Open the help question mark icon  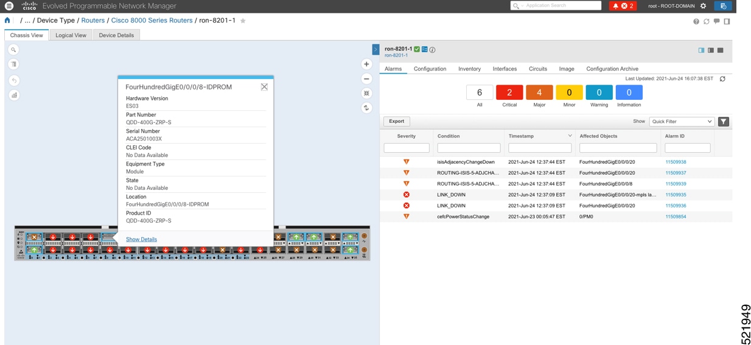pyautogui.click(x=696, y=21)
